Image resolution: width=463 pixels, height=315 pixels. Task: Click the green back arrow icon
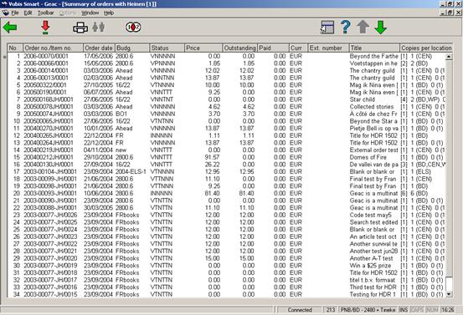pos(10,28)
